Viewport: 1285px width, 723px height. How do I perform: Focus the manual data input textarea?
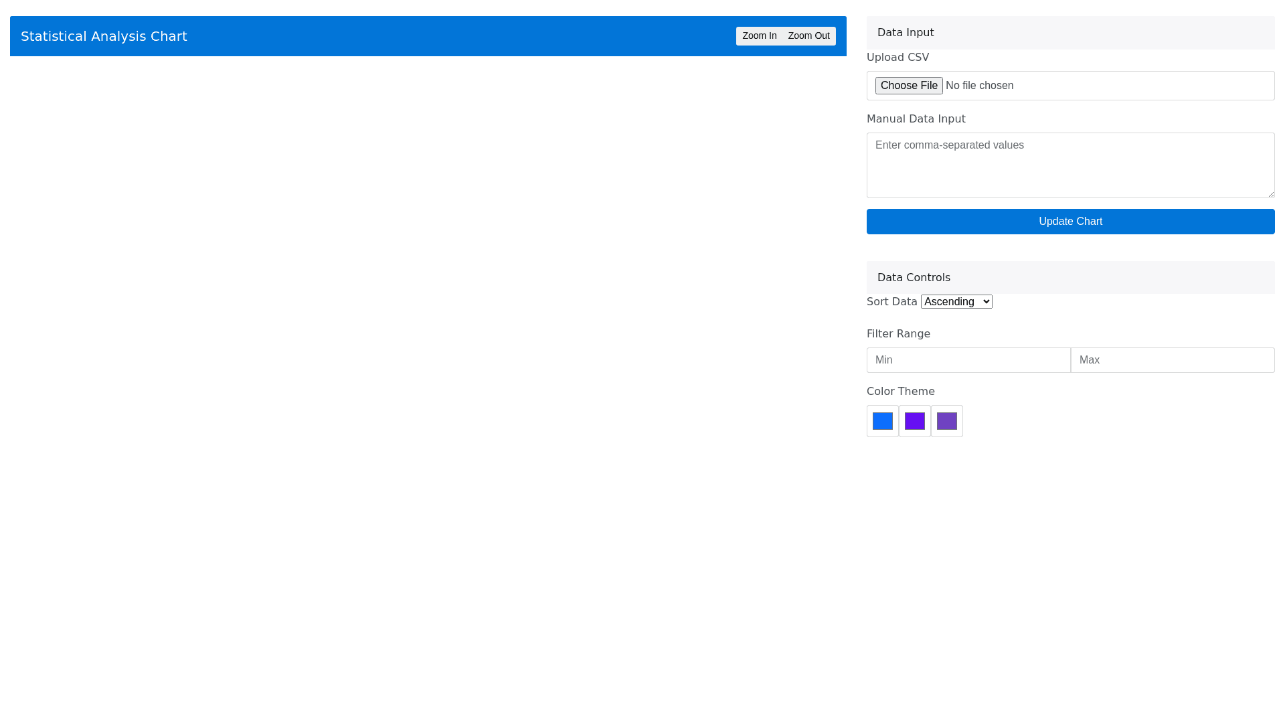pyautogui.click(x=1069, y=165)
